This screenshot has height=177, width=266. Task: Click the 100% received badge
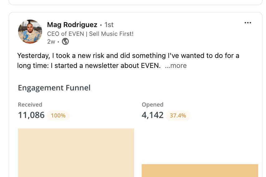point(58,116)
